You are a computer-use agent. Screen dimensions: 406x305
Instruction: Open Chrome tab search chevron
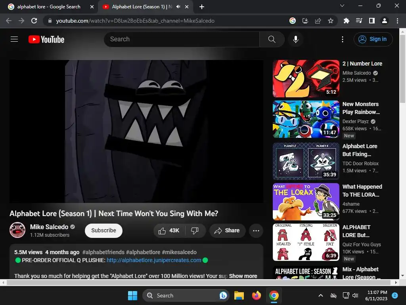click(x=342, y=6)
